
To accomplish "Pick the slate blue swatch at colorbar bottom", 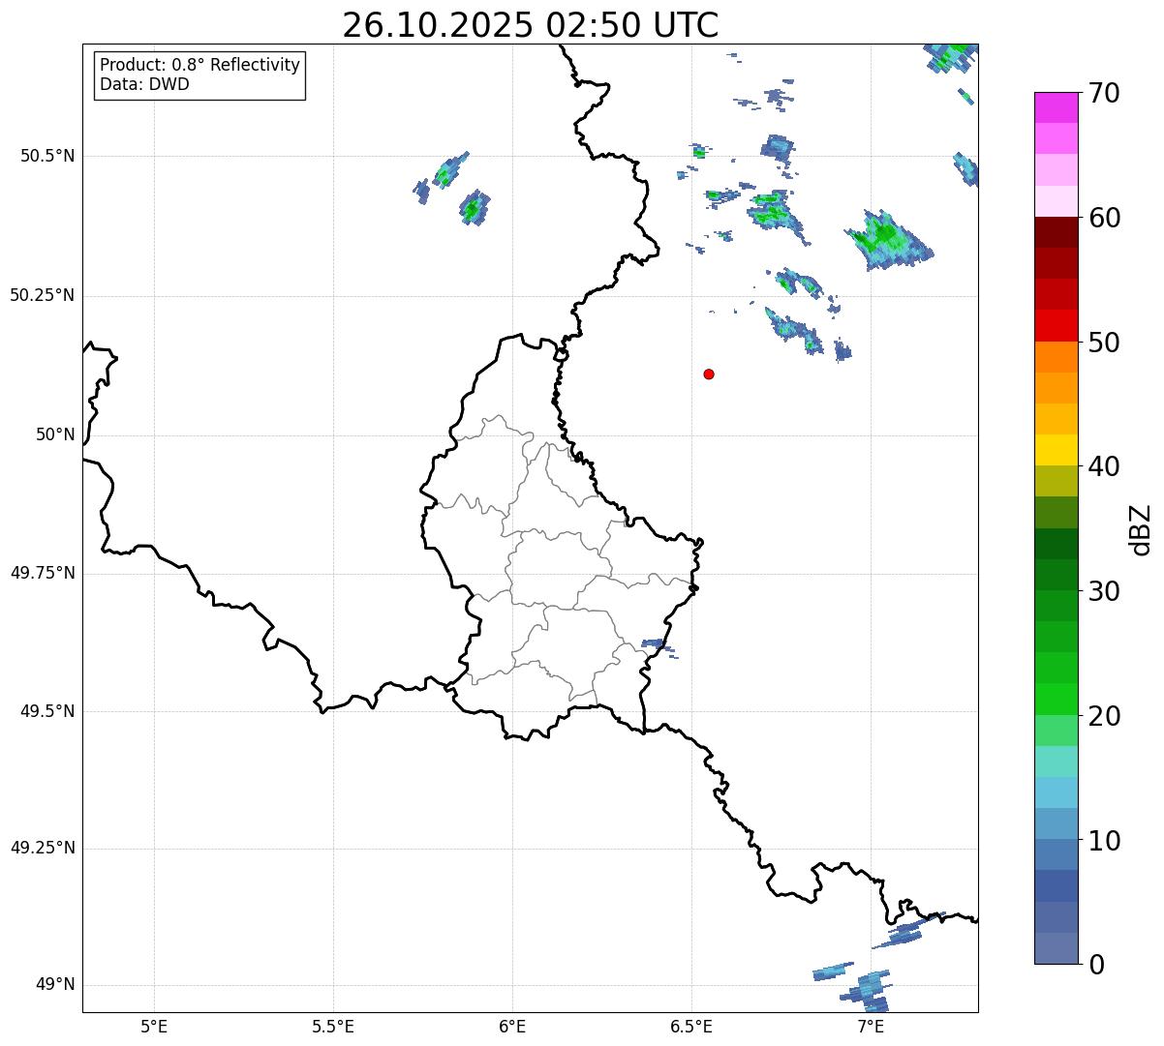I will tap(1056, 948).
